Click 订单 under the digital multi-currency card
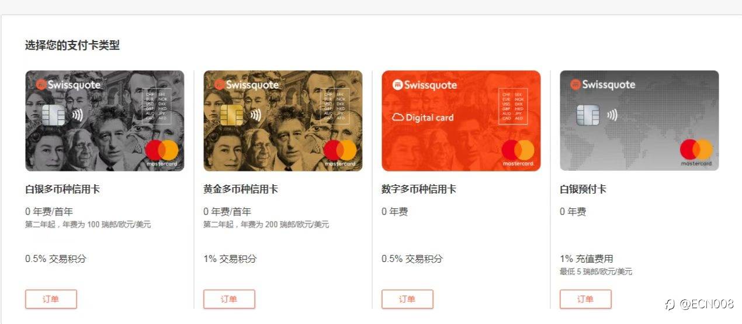 (x=407, y=299)
